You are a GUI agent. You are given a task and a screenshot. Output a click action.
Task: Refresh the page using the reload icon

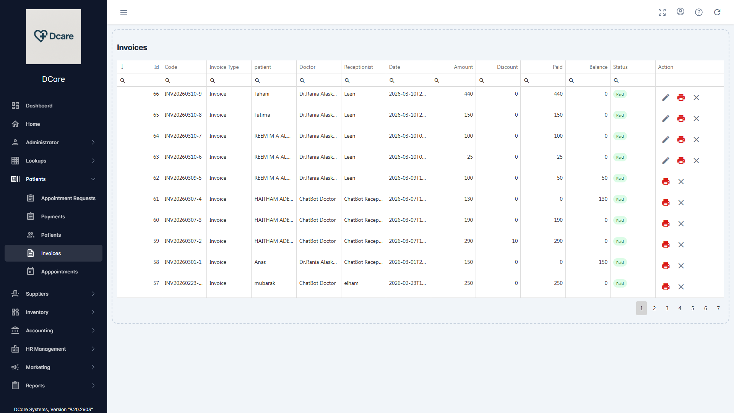(717, 12)
